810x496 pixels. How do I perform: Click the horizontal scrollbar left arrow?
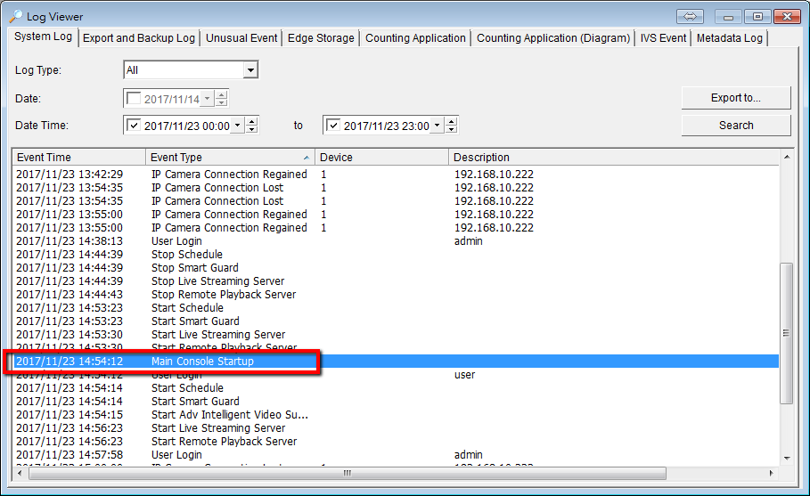click(x=21, y=473)
